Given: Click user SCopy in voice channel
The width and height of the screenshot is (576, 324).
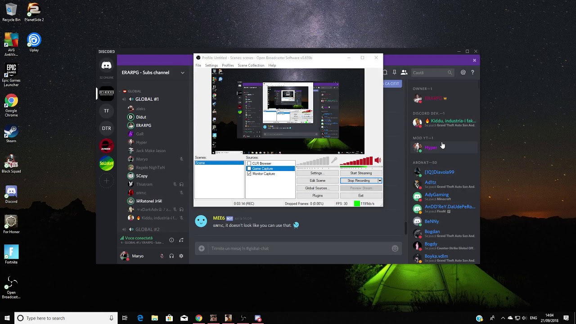Looking at the screenshot, I should pyautogui.click(x=142, y=176).
